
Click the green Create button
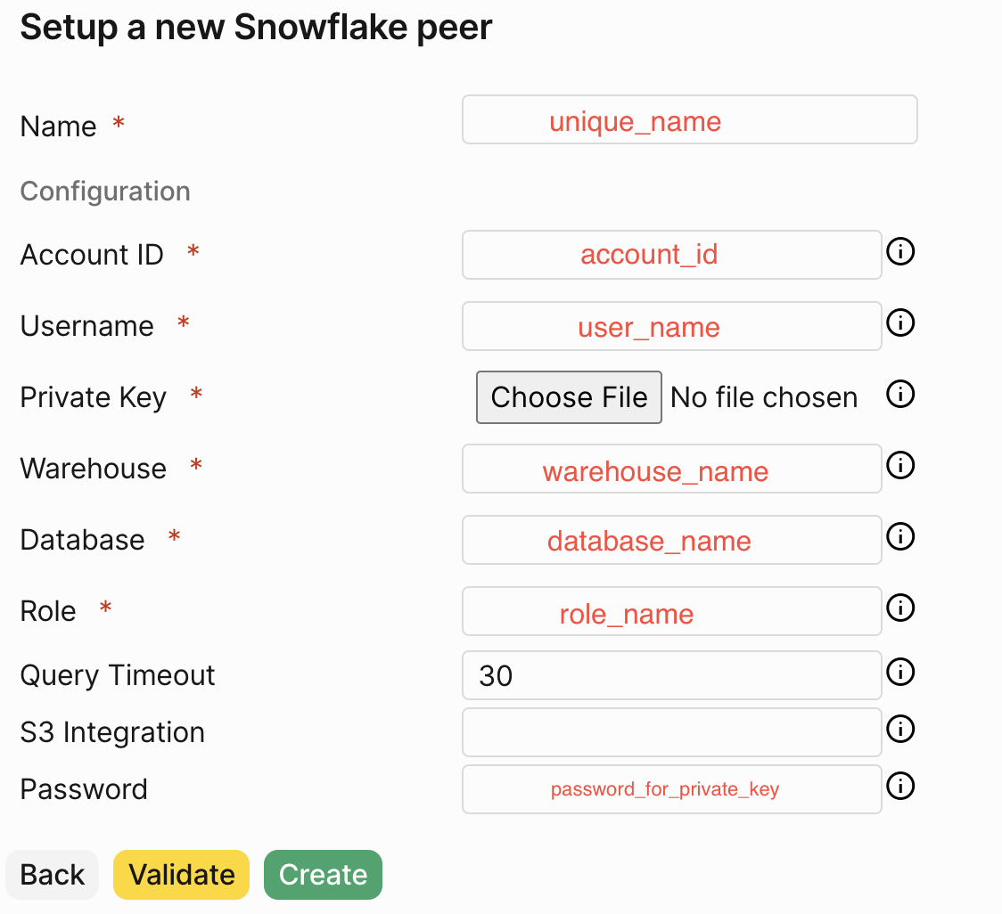point(323,875)
